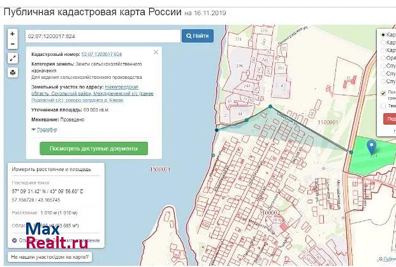
Task: Click the blue location pin on parcel
Action: point(372,147)
